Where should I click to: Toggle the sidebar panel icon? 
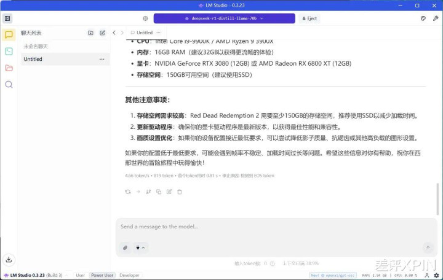point(7,18)
